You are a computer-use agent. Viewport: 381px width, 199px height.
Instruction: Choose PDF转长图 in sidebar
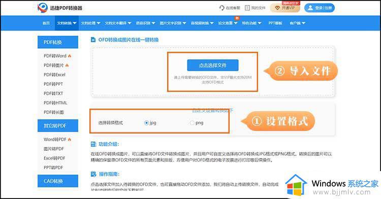point(53,112)
